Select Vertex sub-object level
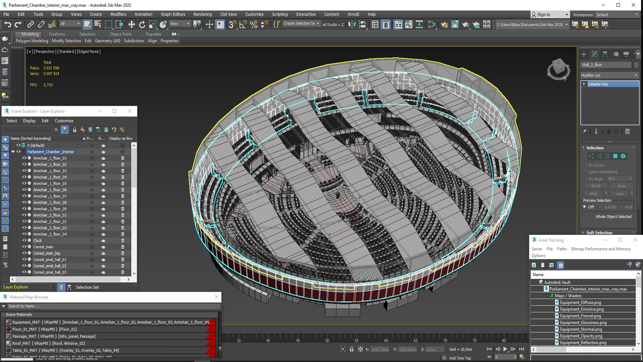643x362 pixels. pos(591,156)
